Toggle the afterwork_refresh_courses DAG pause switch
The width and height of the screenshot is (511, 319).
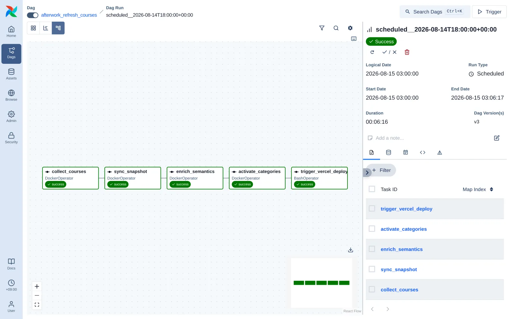(x=33, y=15)
